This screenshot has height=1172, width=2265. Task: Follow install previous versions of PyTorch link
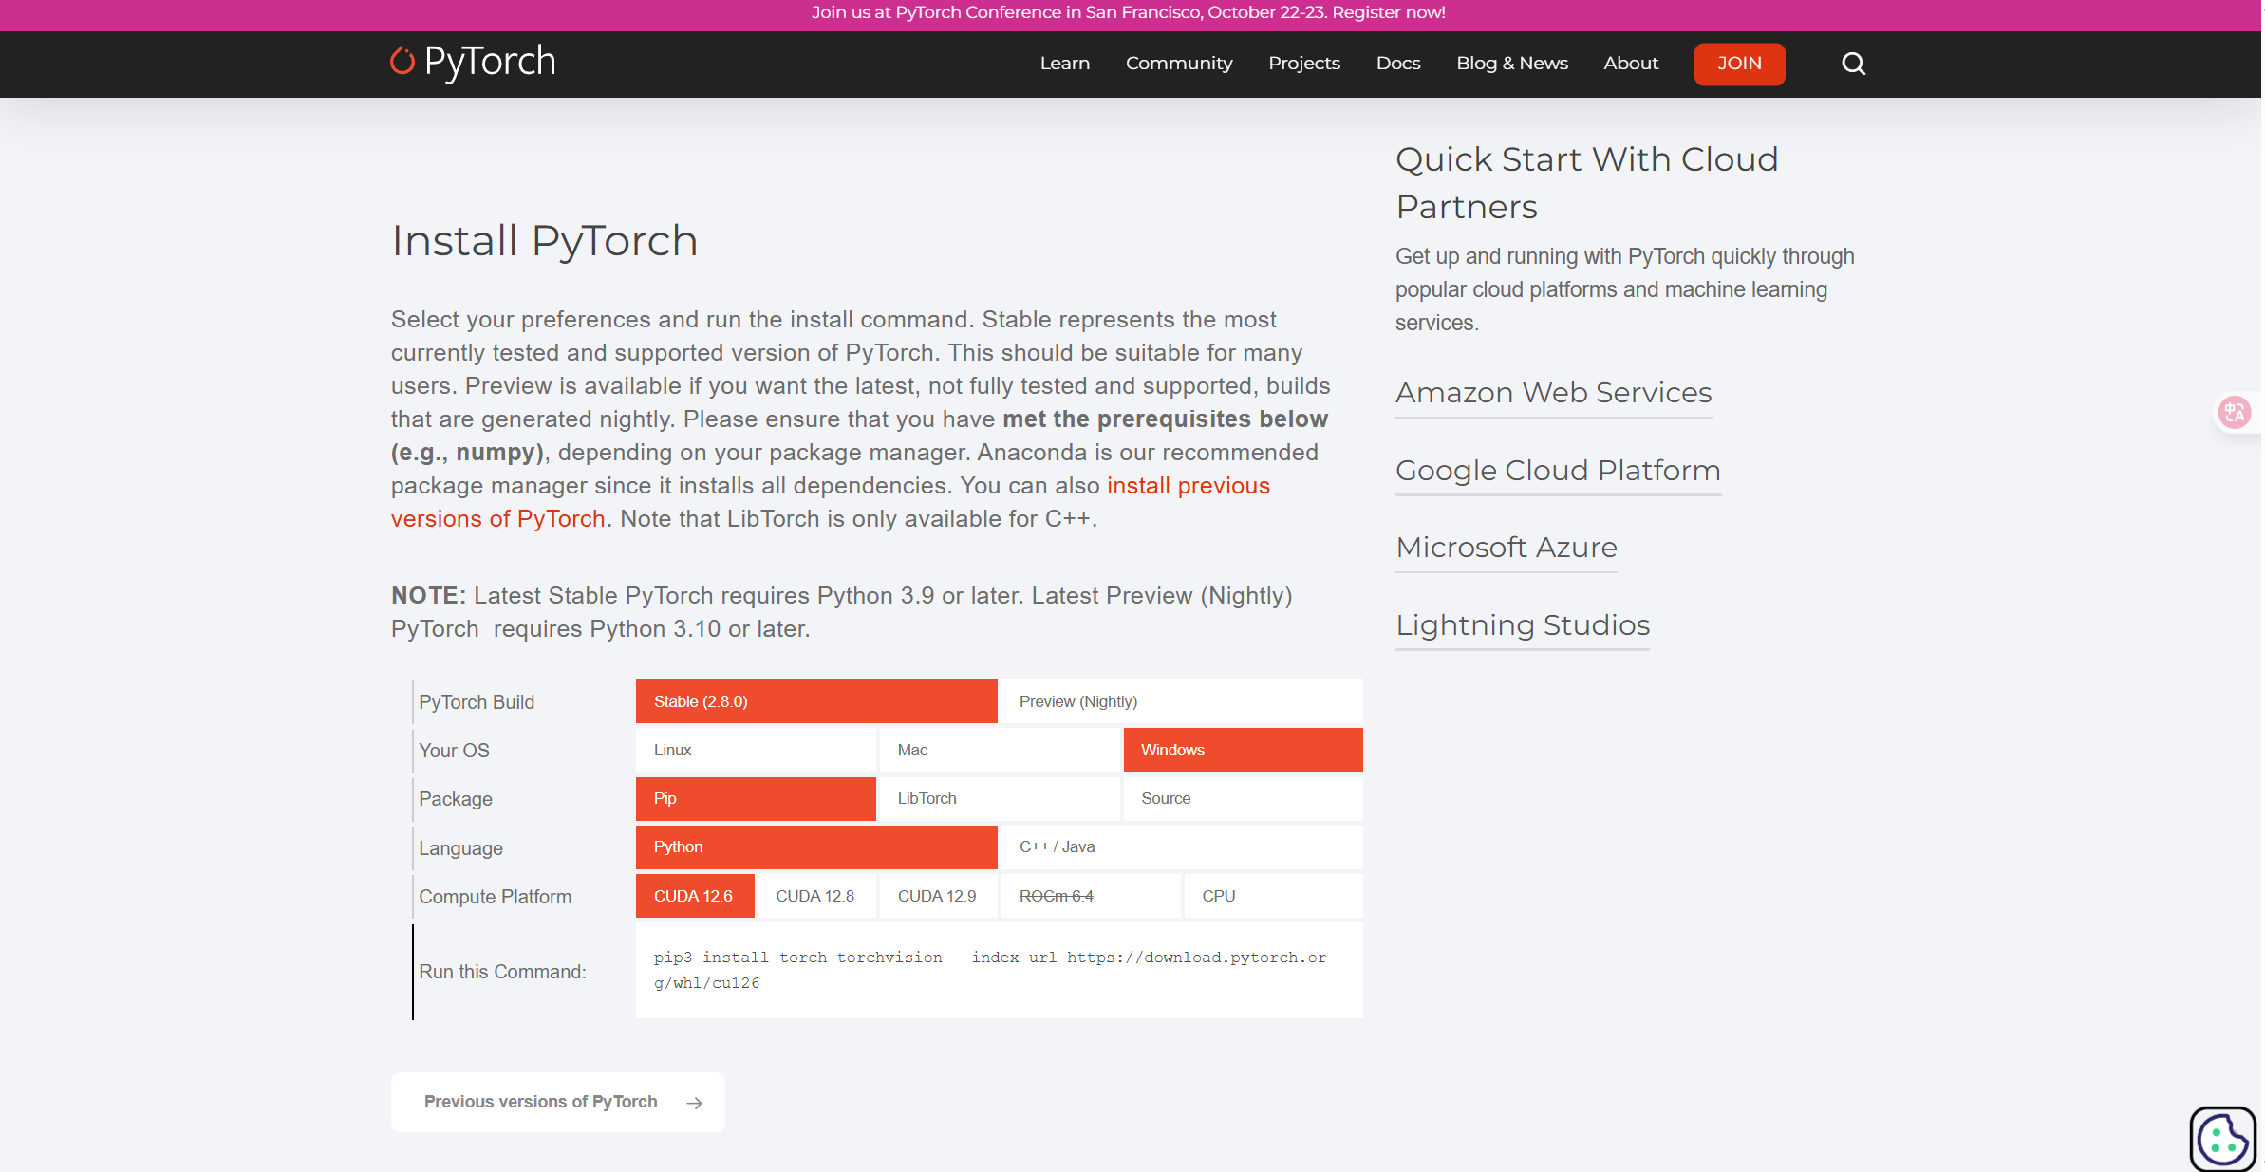pyautogui.click(x=1188, y=486)
